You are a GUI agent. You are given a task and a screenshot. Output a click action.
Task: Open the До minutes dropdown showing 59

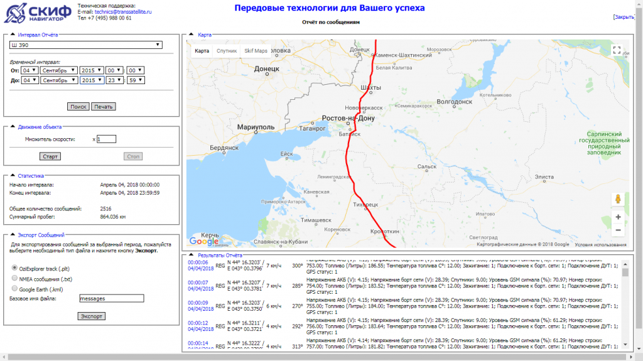[136, 80]
